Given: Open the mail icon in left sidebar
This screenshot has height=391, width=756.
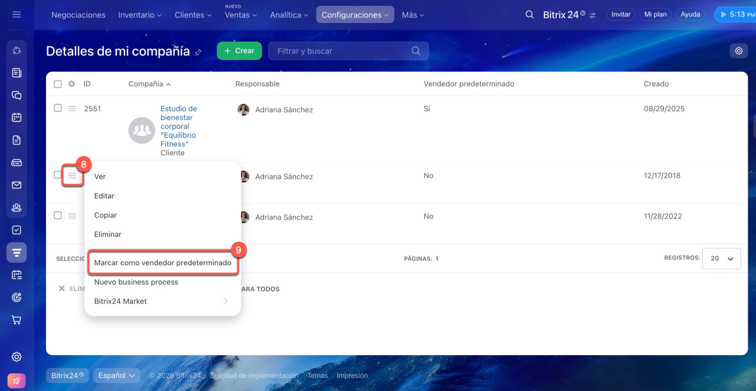Looking at the screenshot, I should pos(17,185).
